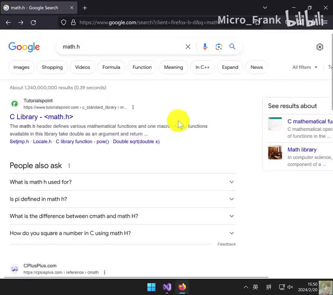333x295 pixels.
Task: Close the math.h Google Search tab
Action: pyautogui.click(x=72, y=8)
